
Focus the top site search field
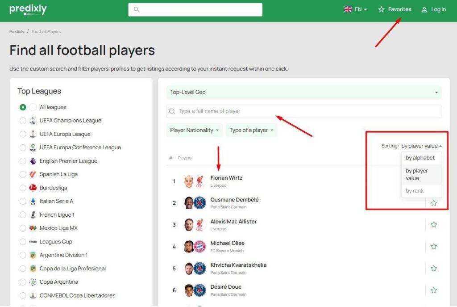(195, 10)
